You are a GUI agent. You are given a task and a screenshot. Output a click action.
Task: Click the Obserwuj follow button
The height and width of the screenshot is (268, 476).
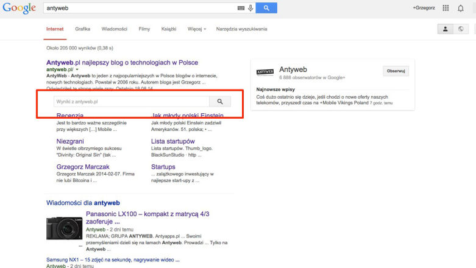point(396,71)
